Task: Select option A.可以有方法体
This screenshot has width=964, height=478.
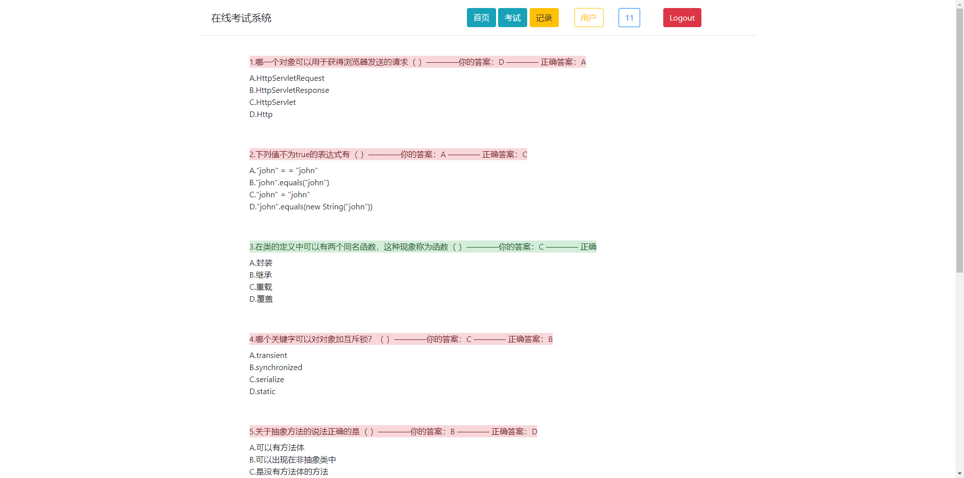Action: click(x=277, y=448)
